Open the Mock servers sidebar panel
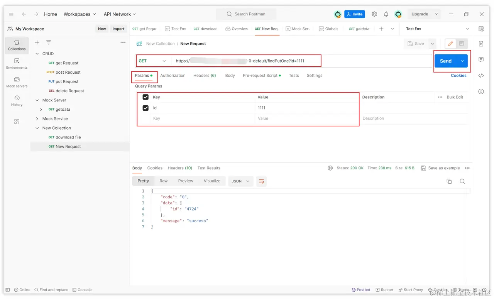Screen dimensions: 494x299 (x=17, y=82)
